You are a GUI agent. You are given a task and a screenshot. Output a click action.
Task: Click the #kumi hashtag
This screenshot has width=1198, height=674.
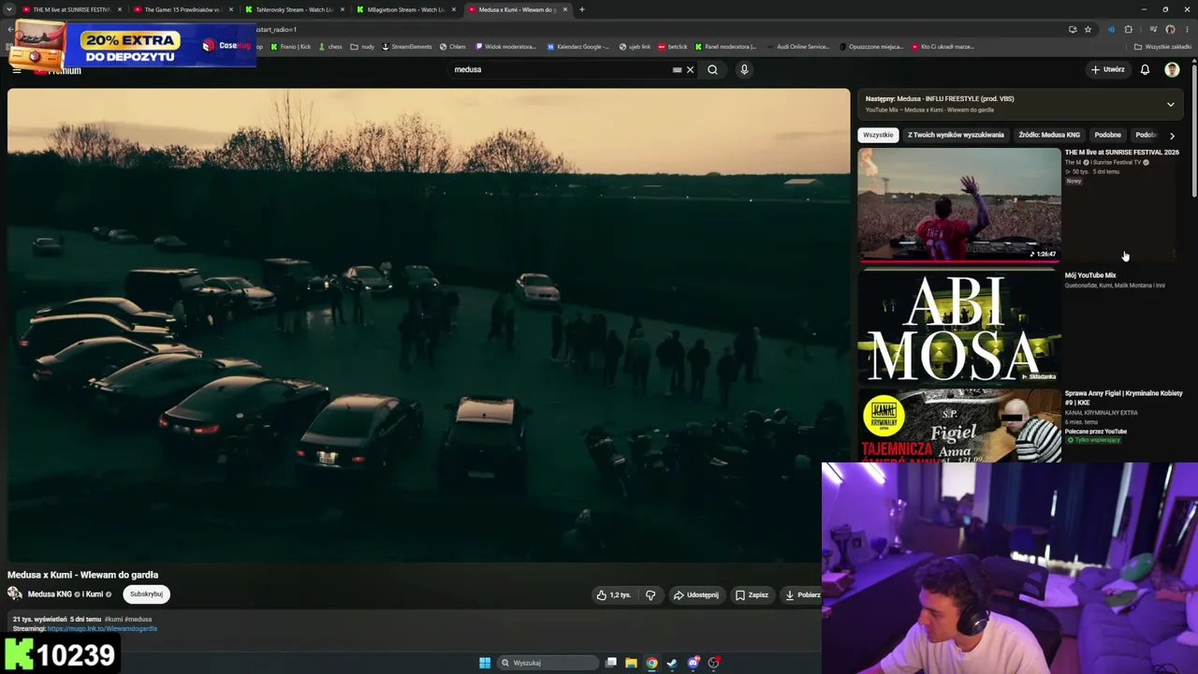click(x=114, y=619)
